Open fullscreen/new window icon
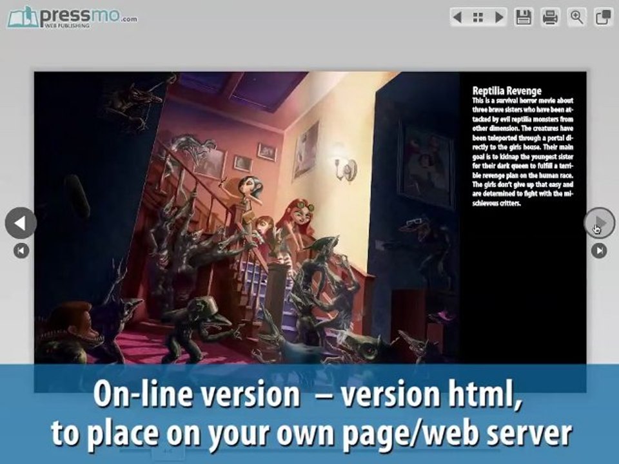 pyautogui.click(x=604, y=17)
